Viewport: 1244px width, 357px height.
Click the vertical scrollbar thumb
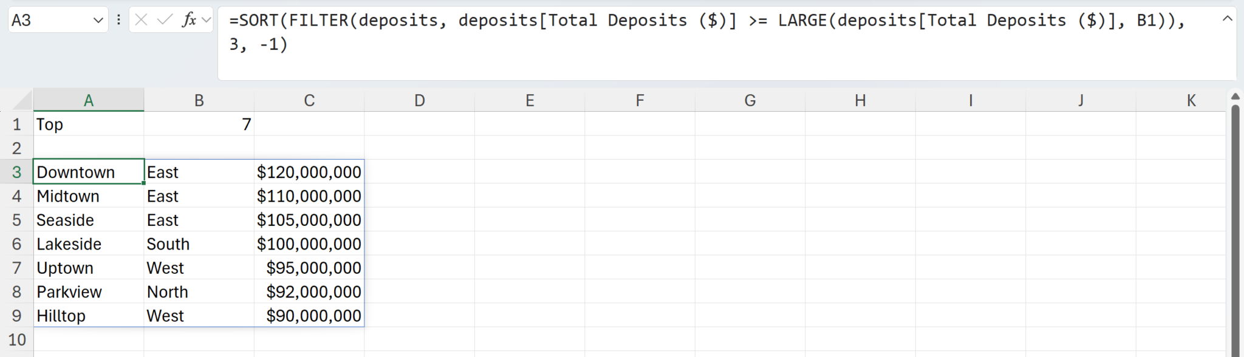point(1235,231)
